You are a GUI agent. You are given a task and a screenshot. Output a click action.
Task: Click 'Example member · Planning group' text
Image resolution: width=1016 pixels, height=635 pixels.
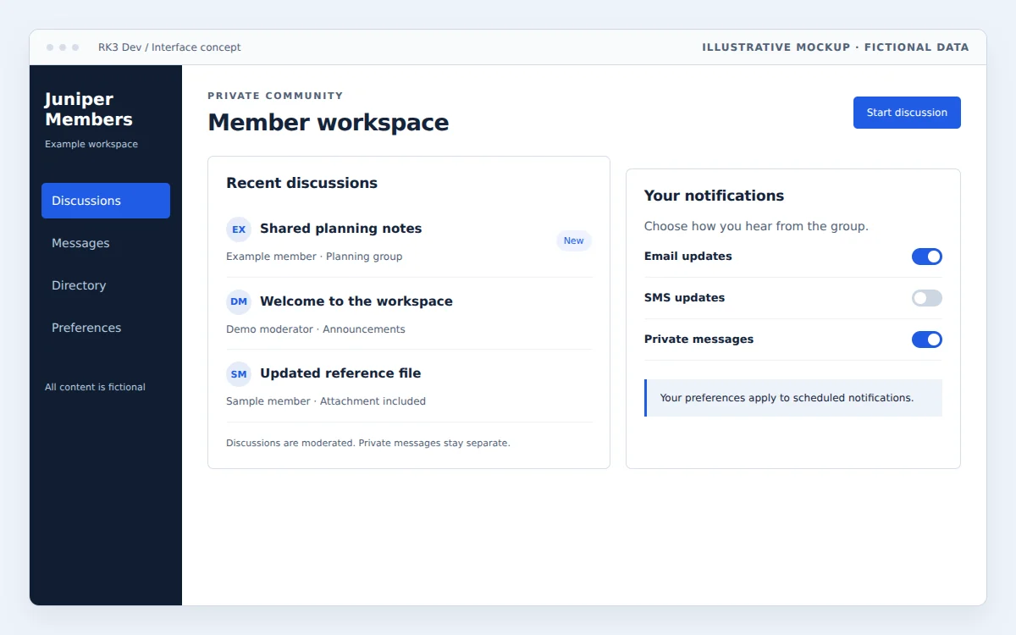[x=314, y=257]
